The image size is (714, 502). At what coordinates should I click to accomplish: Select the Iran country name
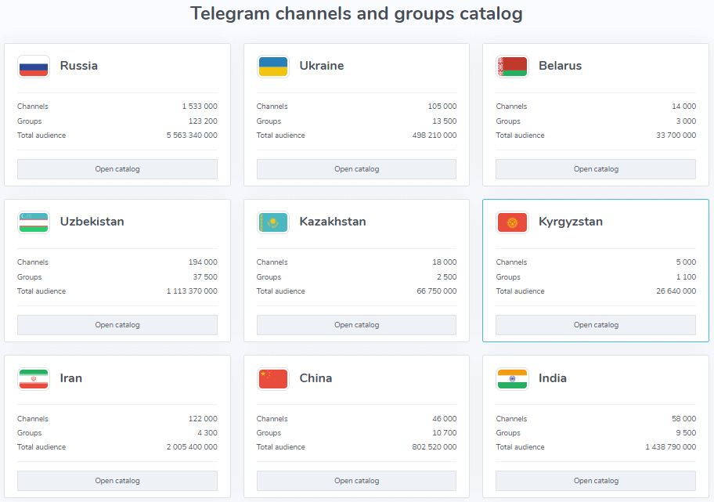(x=70, y=377)
